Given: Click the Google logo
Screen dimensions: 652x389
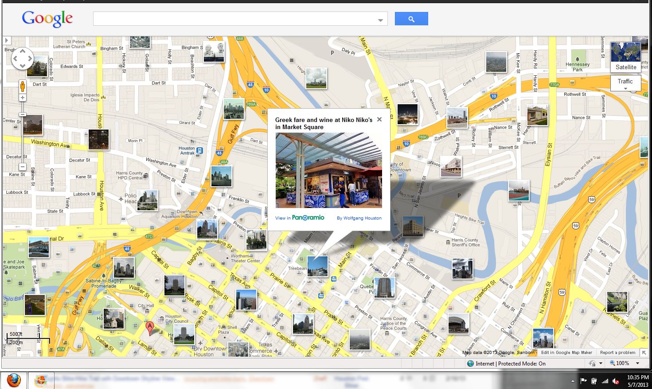Looking at the screenshot, I should (47, 19).
